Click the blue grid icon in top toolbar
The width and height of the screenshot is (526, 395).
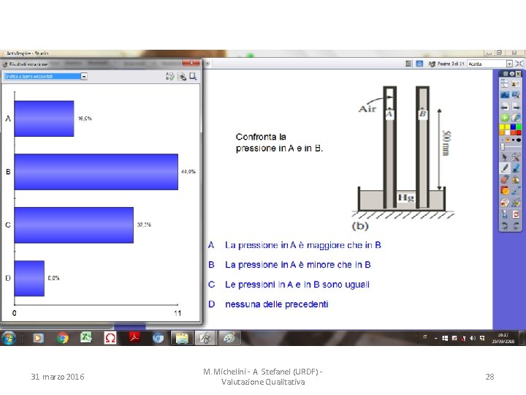[x=419, y=64]
